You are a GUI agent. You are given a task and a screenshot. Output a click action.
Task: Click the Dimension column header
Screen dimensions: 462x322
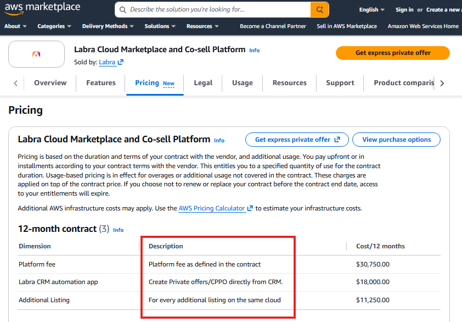click(35, 246)
